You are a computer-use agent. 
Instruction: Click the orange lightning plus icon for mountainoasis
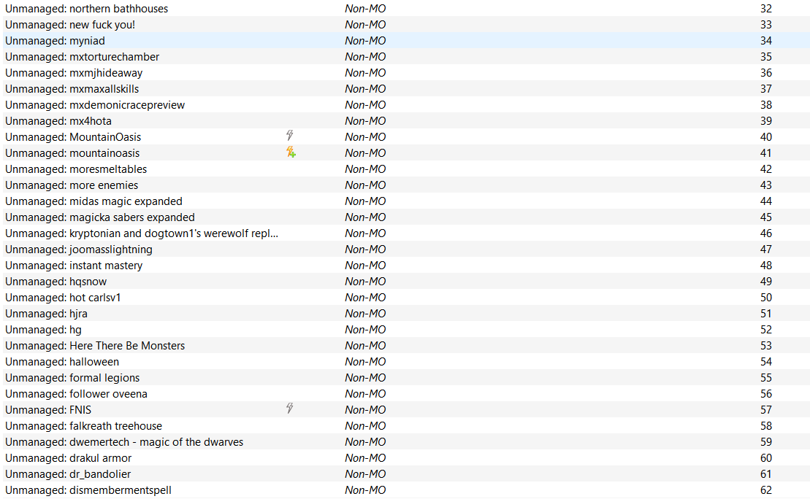[x=291, y=152]
